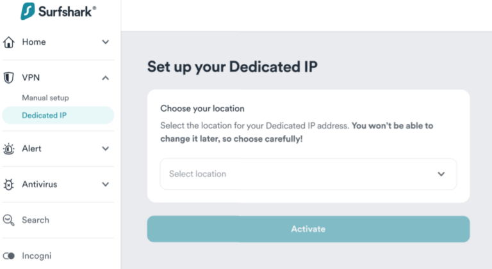Viewport: 492px width, 269px height.
Task: Click the Incogni sidebar label
Action: click(37, 256)
